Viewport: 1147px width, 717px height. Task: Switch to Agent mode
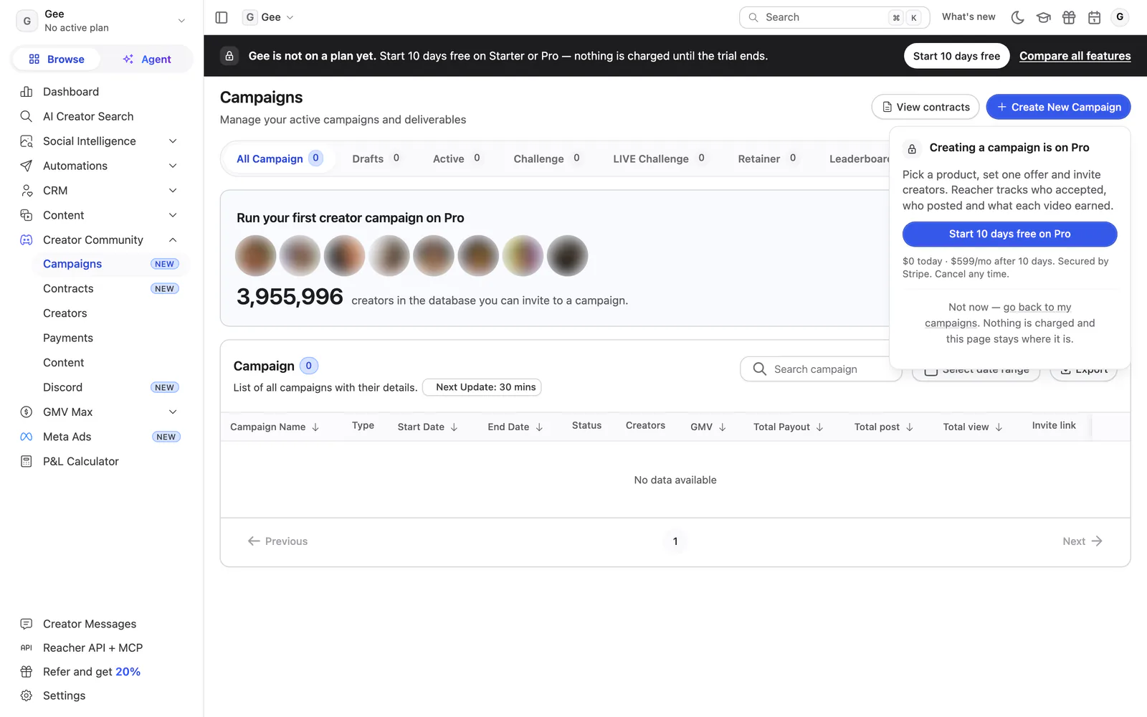click(x=146, y=60)
